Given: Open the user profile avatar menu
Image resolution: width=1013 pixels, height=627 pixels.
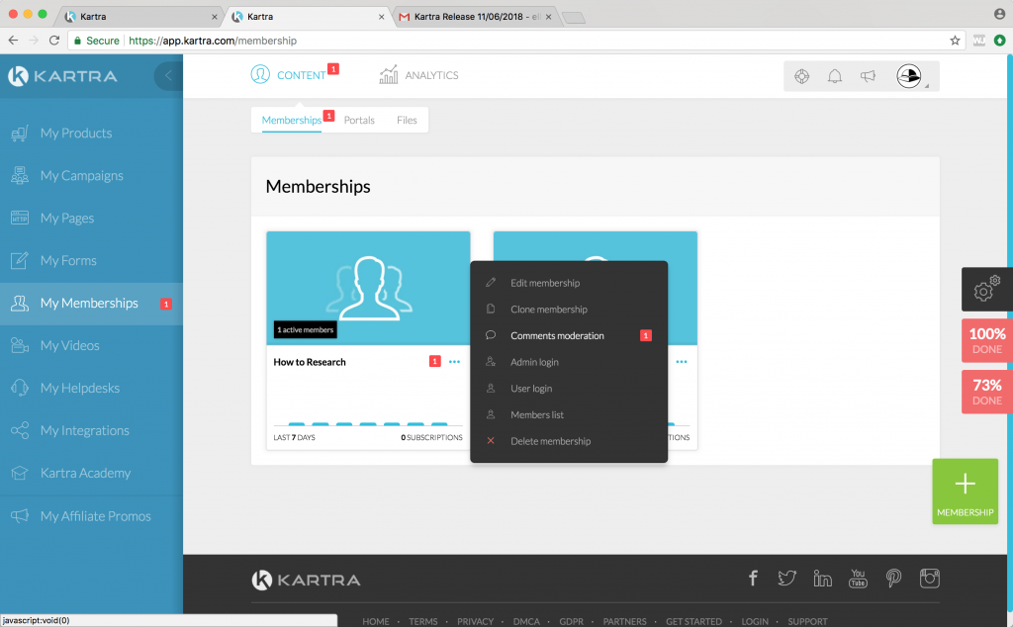Looking at the screenshot, I should click(x=909, y=76).
